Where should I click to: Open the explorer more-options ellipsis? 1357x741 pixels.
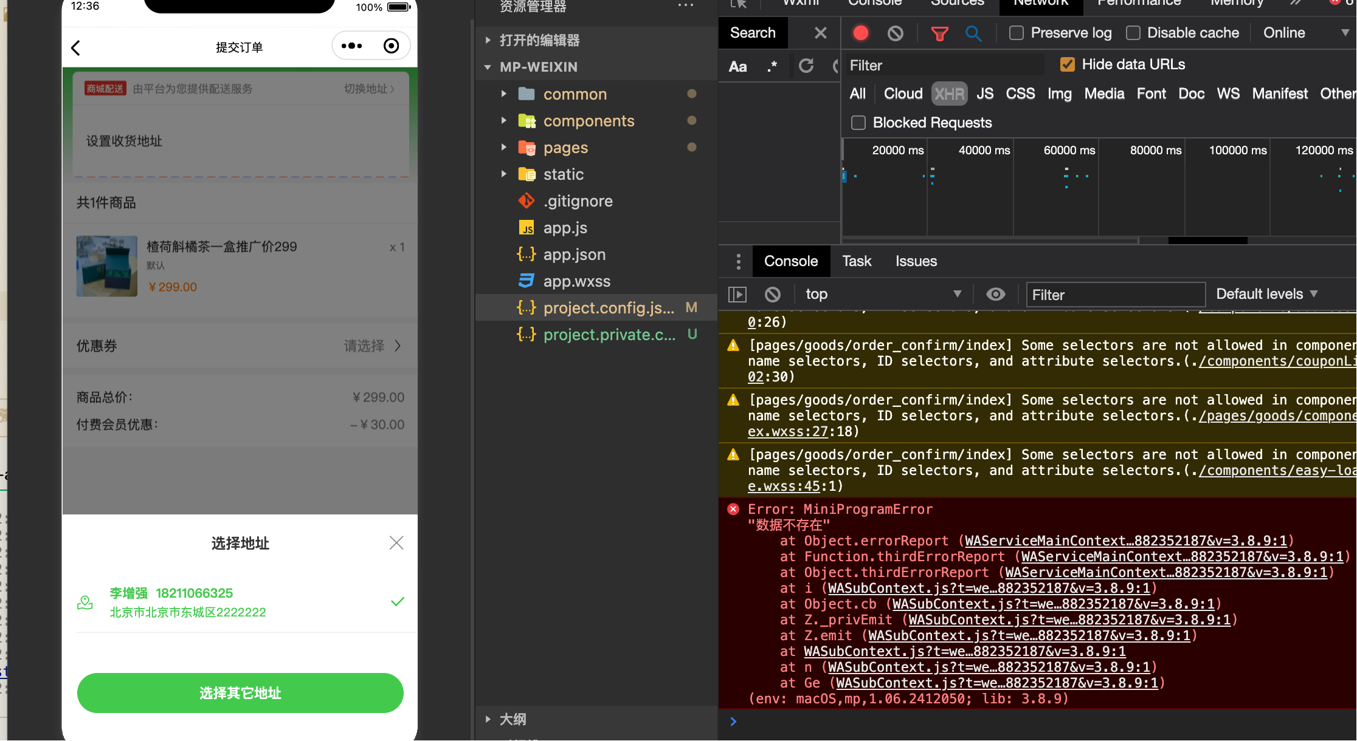[685, 5]
